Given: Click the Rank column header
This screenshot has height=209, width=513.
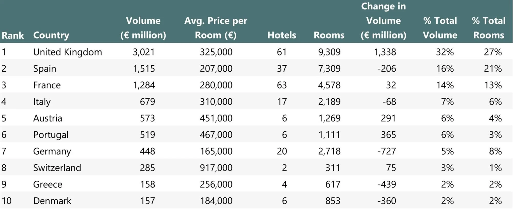Looking at the screenshot, I should click(13, 35).
